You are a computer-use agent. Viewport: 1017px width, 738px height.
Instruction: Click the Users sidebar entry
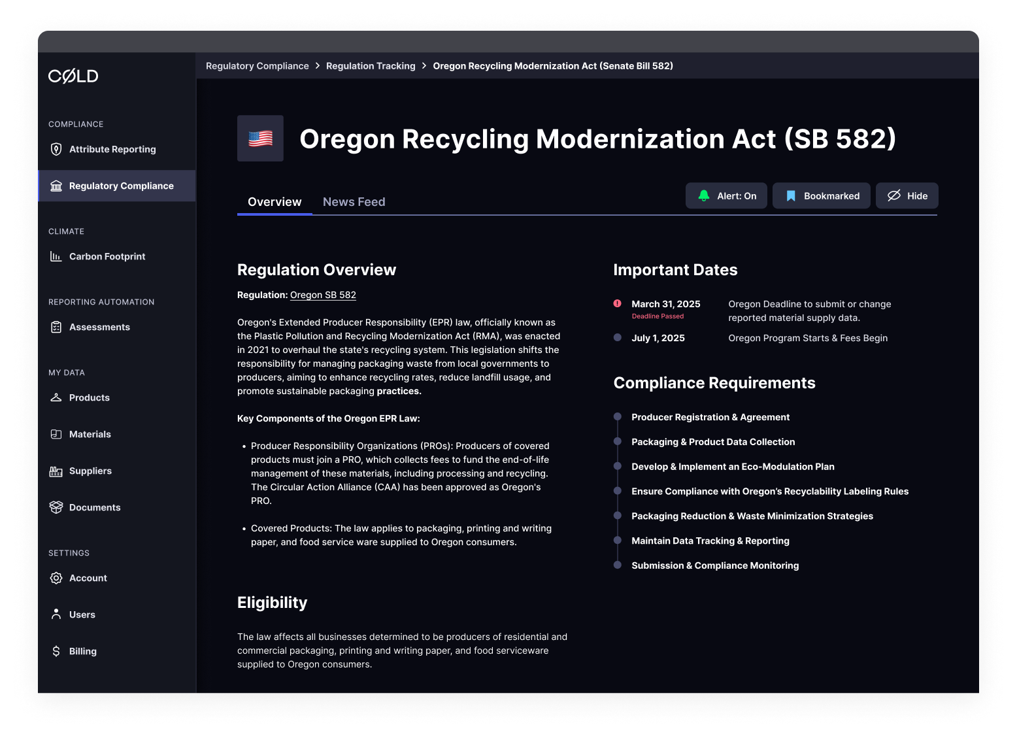[82, 614]
